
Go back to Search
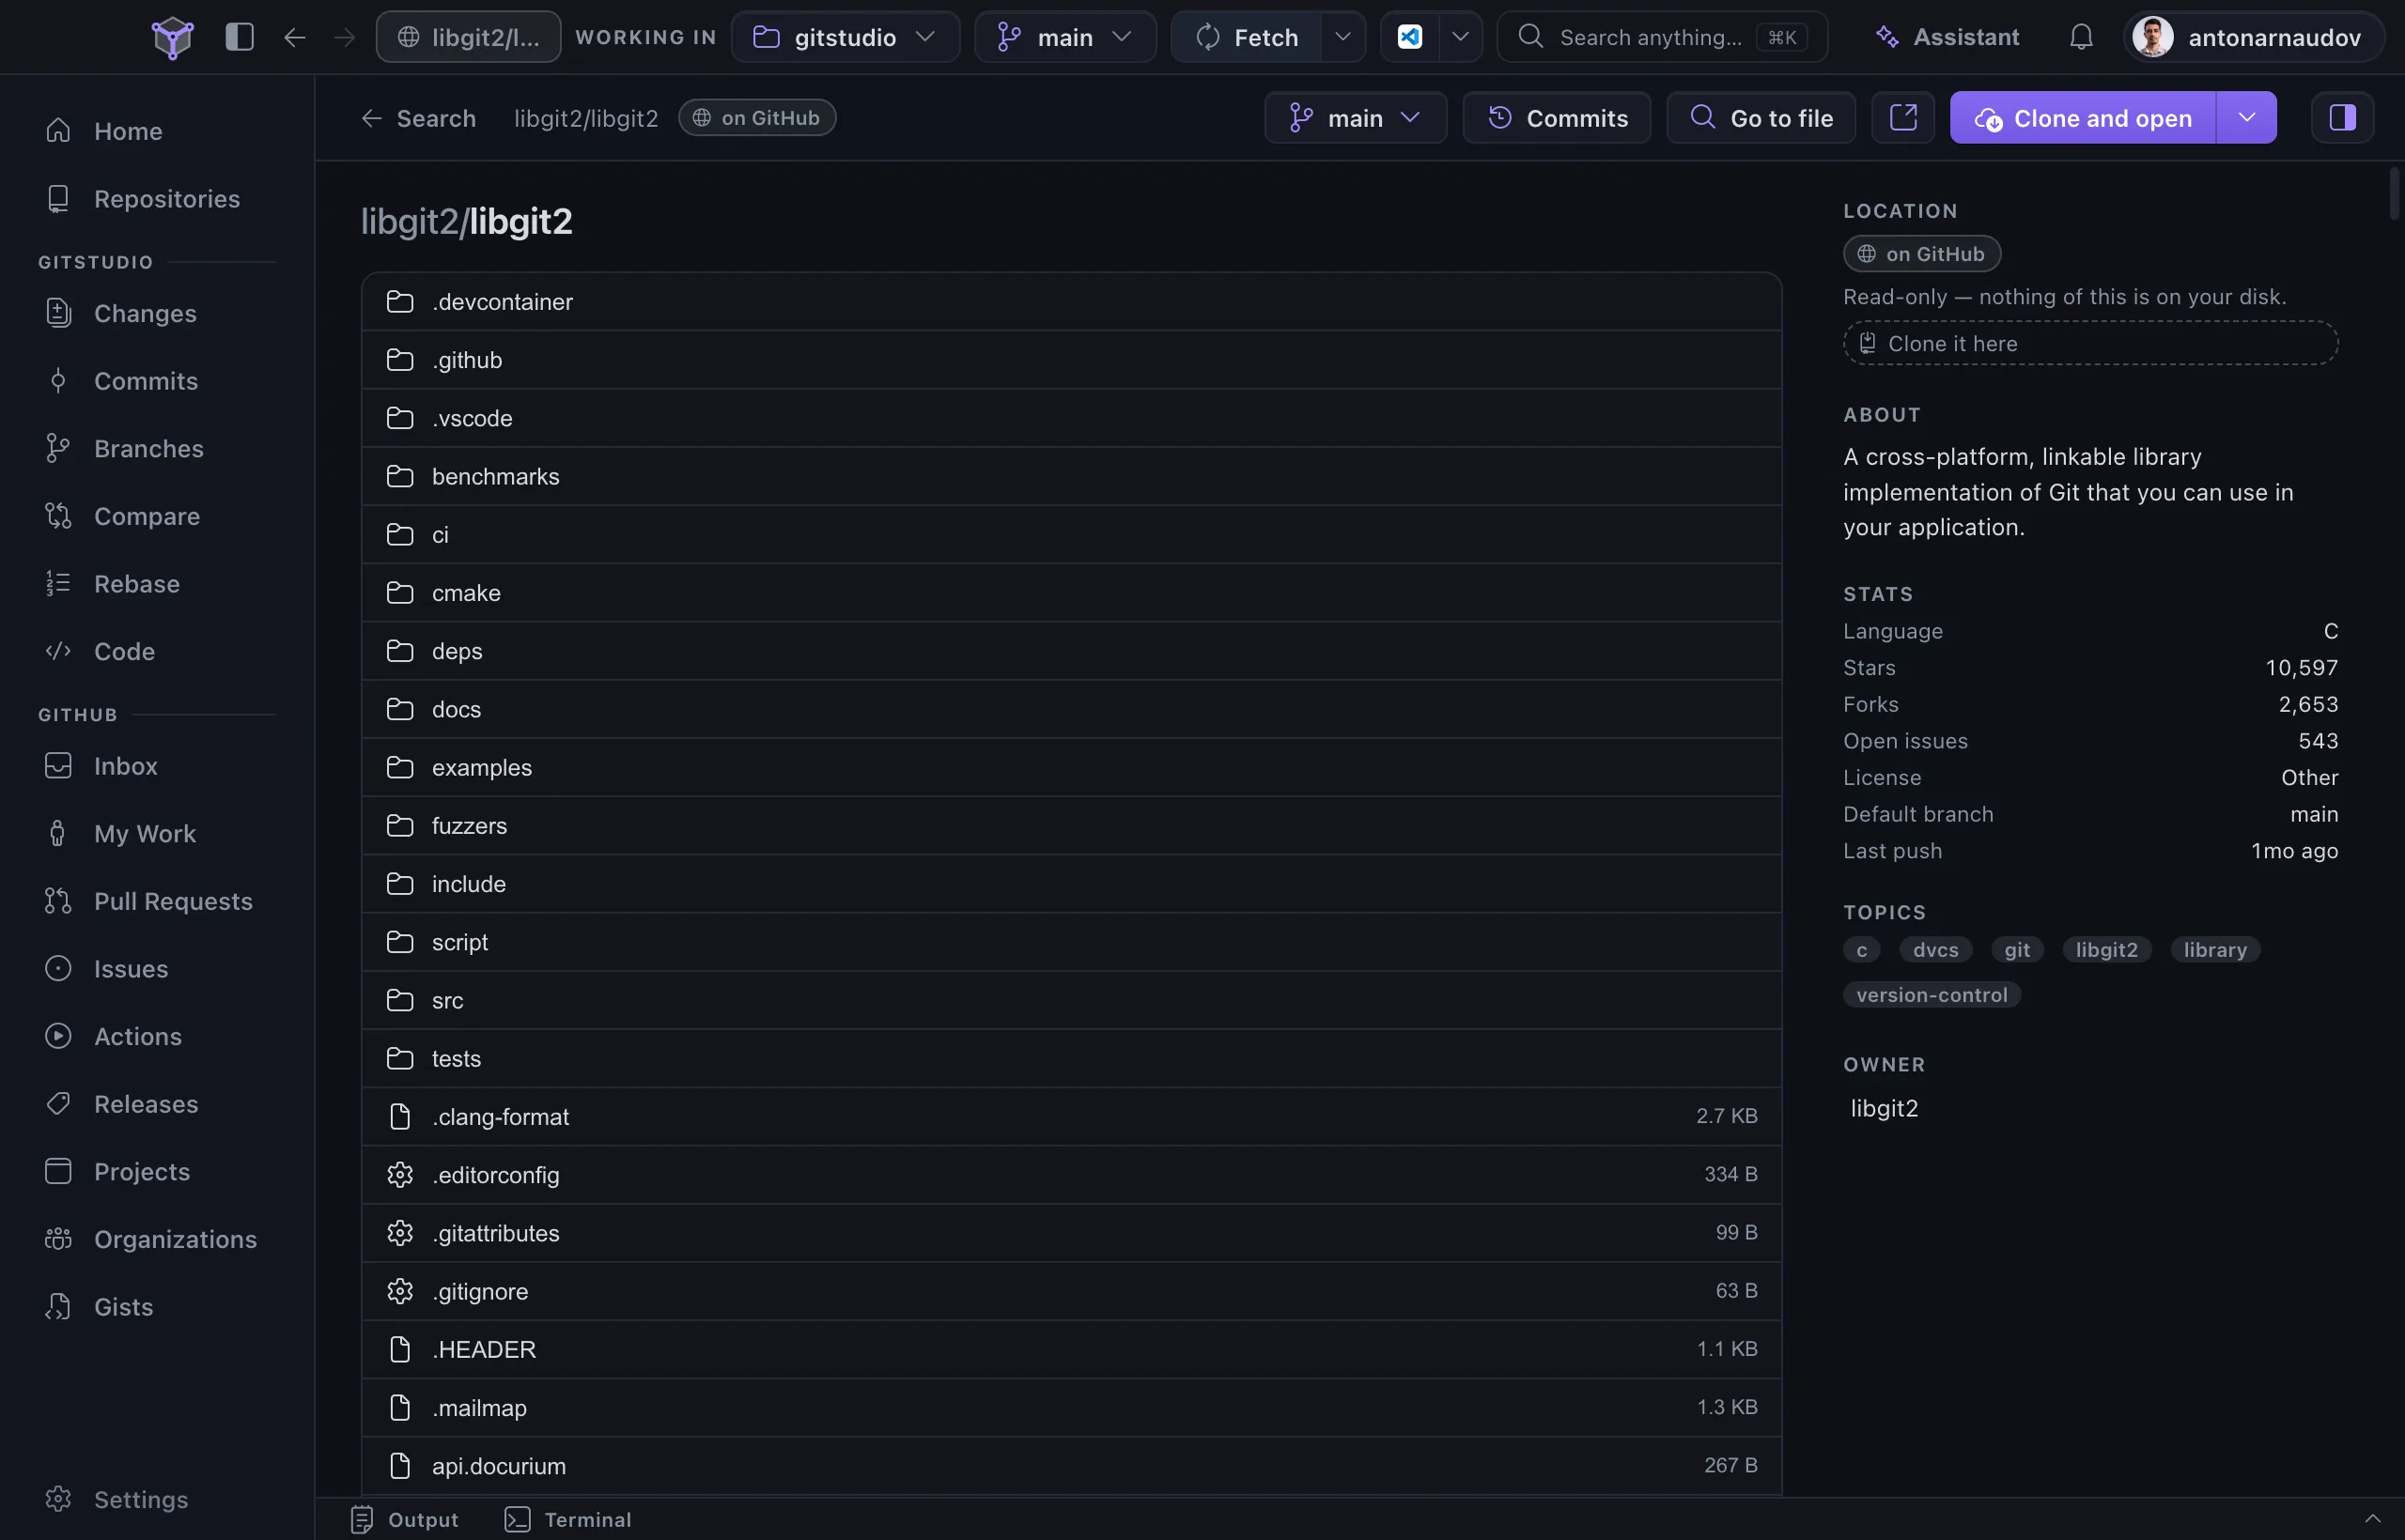coord(418,118)
